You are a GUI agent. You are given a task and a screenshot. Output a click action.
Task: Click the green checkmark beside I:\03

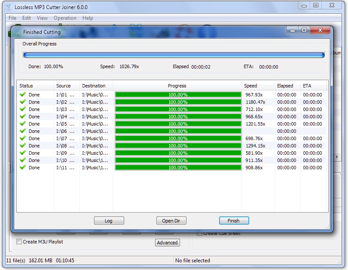(x=23, y=109)
